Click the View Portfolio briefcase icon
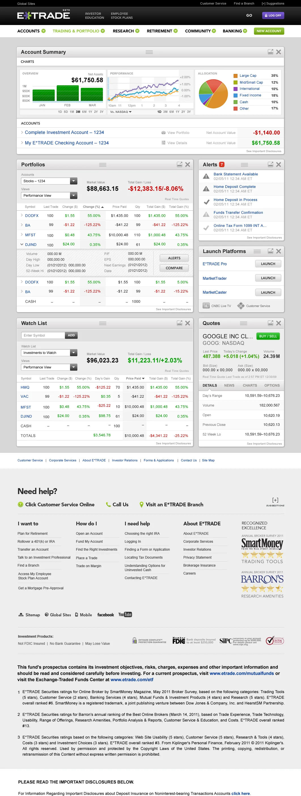 (x=163, y=132)
